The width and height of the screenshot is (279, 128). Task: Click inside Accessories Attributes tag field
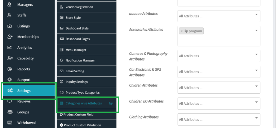point(219,36)
